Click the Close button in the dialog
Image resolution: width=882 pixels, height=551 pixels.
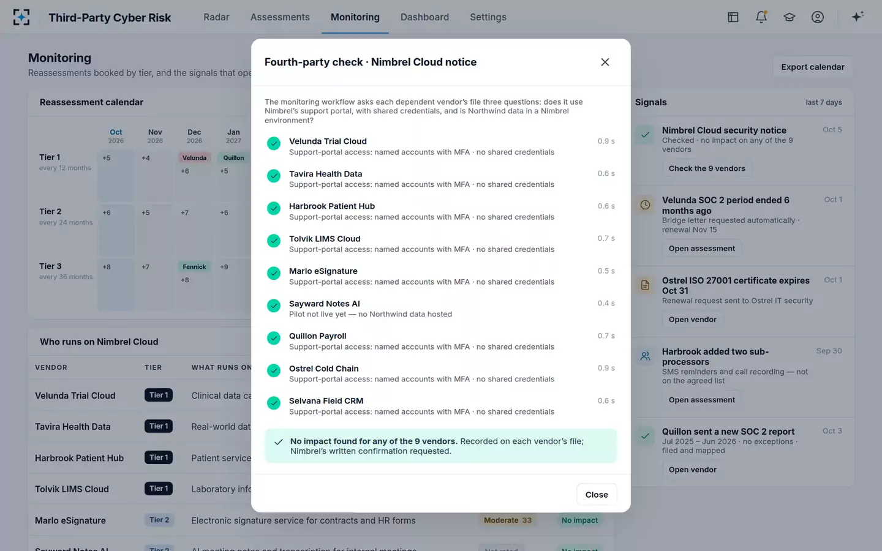(x=597, y=495)
